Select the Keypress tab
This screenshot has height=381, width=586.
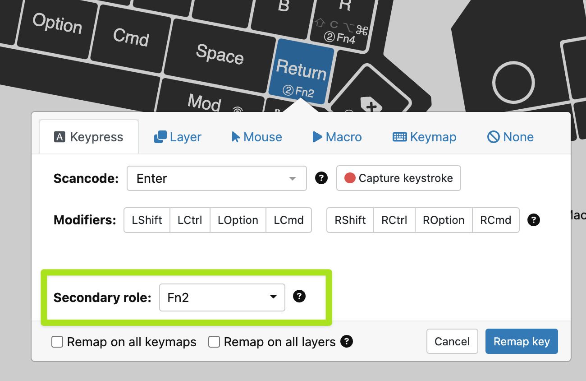tap(89, 137)
